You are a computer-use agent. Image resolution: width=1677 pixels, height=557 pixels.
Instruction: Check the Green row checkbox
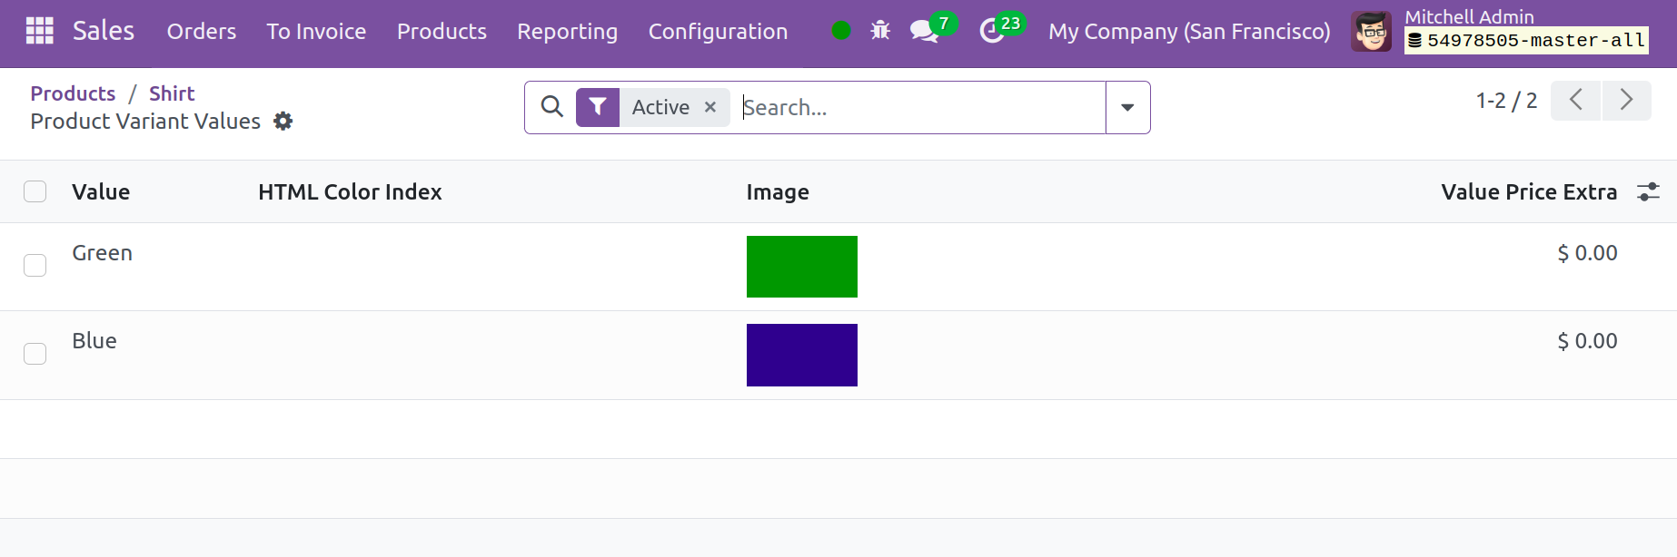click(x=35, y=265)
